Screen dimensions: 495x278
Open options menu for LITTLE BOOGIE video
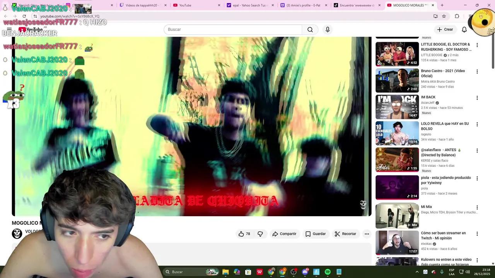(x=477, y=45)
